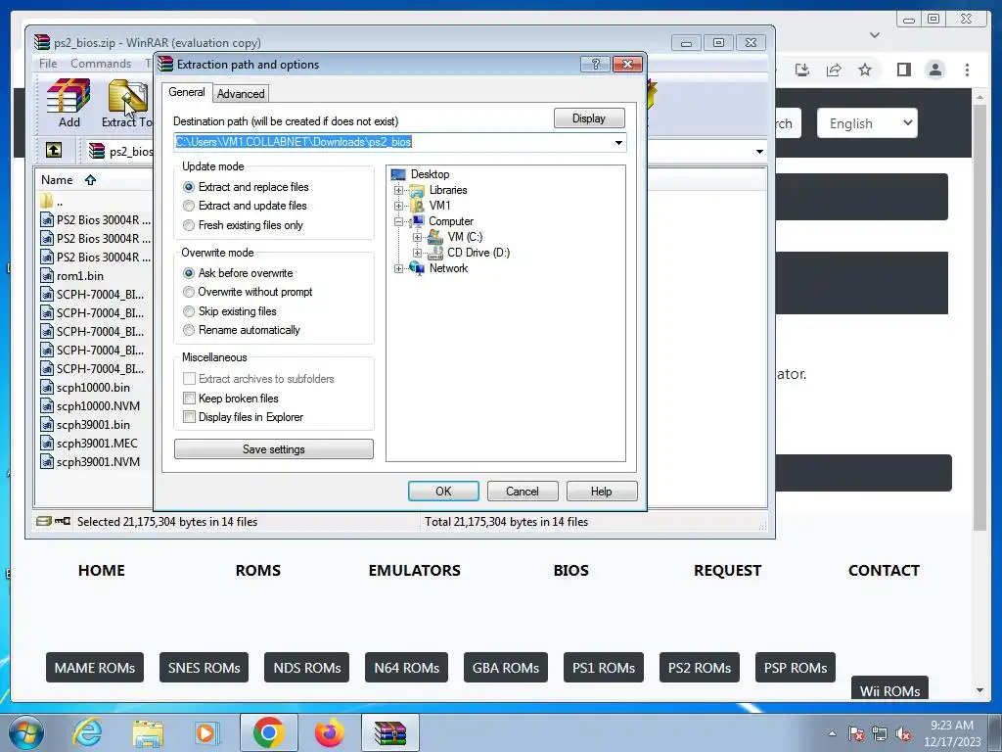Expand the VM (C:) drive node
The image size is (1002, 752).
[x=417, y=237]
